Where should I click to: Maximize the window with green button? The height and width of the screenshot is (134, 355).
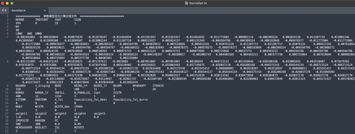[x=12, y=3]
